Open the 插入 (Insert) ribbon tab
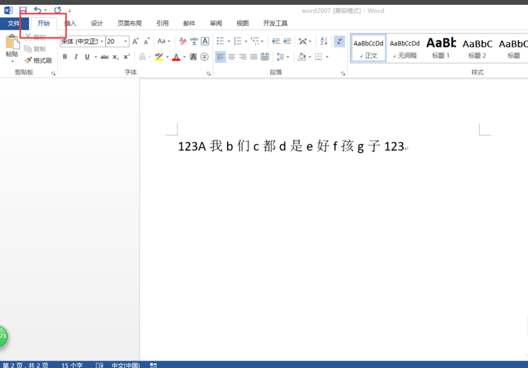This screenshot has width=528, height=368. point(70,23)
